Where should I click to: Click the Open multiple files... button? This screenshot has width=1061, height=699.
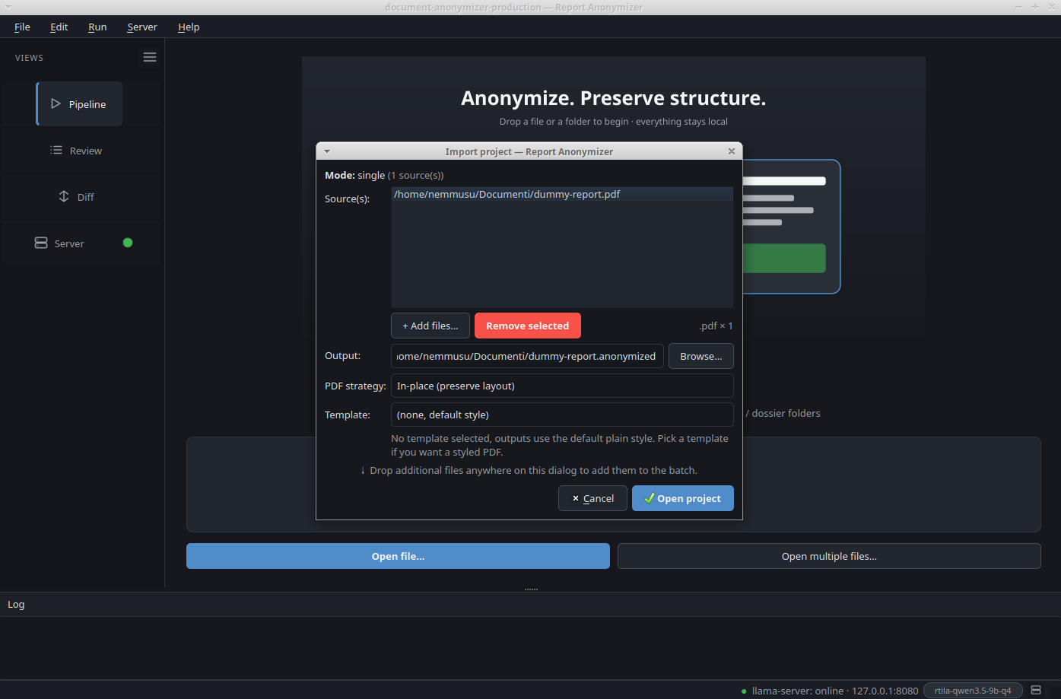point(829,556)
